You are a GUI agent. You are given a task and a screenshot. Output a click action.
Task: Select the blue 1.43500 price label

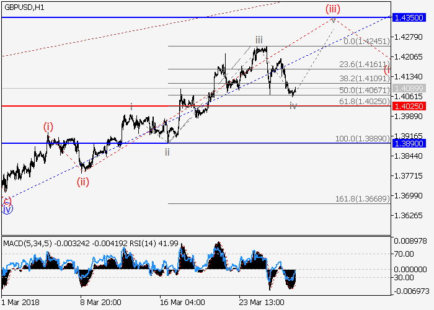coord(409,18)
